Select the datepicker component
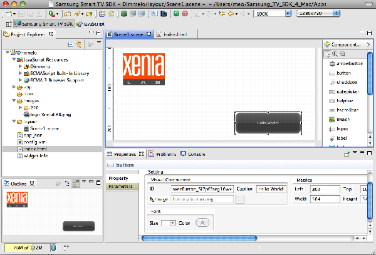Viewport: 376px width, 255px height. coord(344,92)
